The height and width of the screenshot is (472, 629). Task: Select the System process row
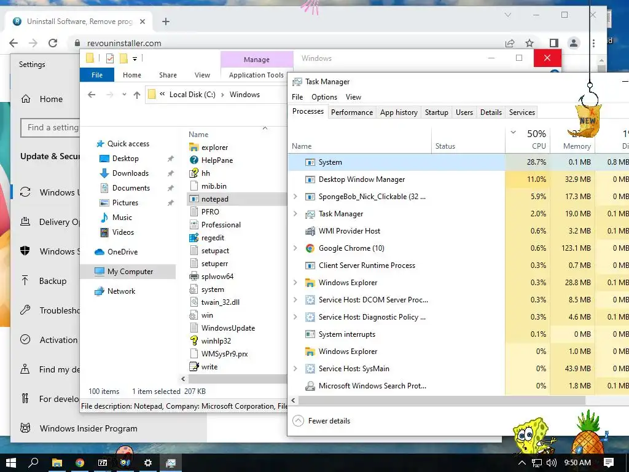(x=458, y=162)
